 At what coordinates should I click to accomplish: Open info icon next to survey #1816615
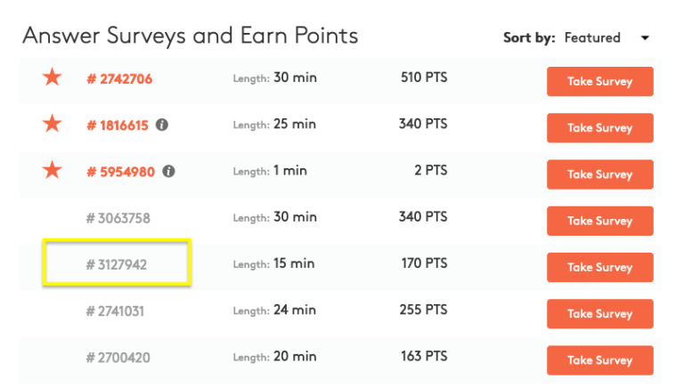coord(162,125)
